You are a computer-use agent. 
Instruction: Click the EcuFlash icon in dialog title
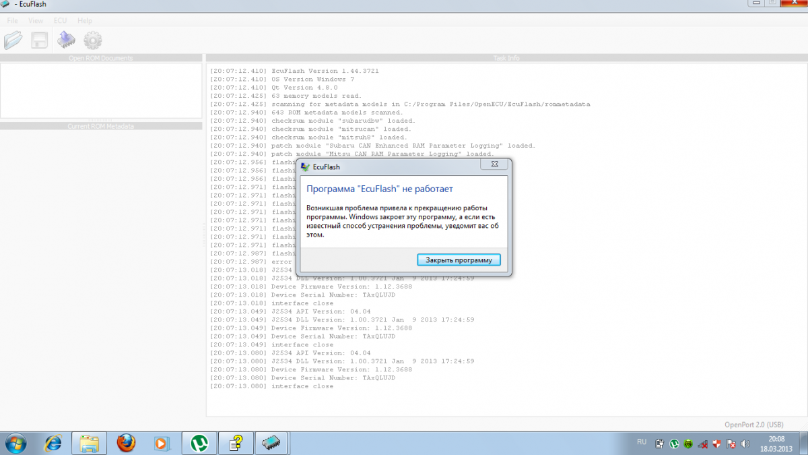[x=305, y=166]
